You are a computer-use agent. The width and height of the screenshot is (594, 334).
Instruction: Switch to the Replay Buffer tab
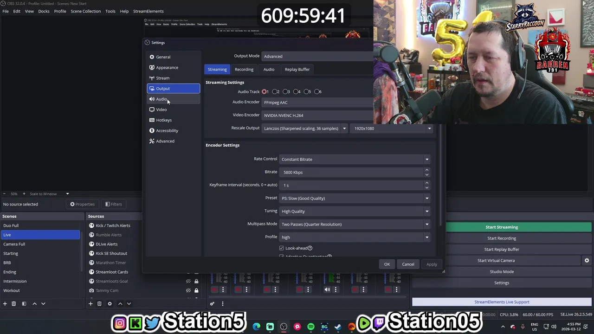(297, 70)
